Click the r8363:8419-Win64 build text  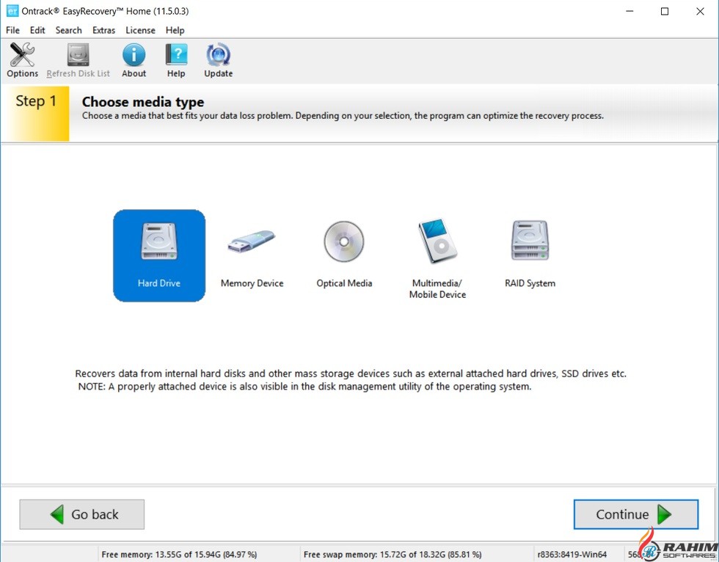click(x=572, y=554)
